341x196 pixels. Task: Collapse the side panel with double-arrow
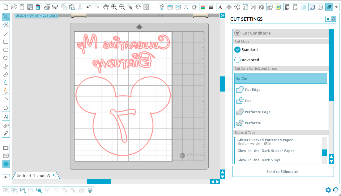pyautogui.click(x=223, y=16)
